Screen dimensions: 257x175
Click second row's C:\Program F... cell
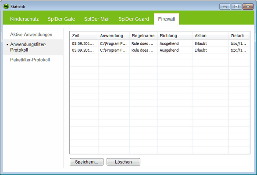114,50
